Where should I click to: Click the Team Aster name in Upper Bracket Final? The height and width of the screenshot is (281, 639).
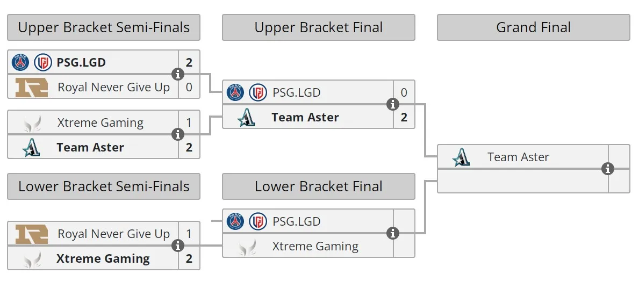click(x=305, y=117)
